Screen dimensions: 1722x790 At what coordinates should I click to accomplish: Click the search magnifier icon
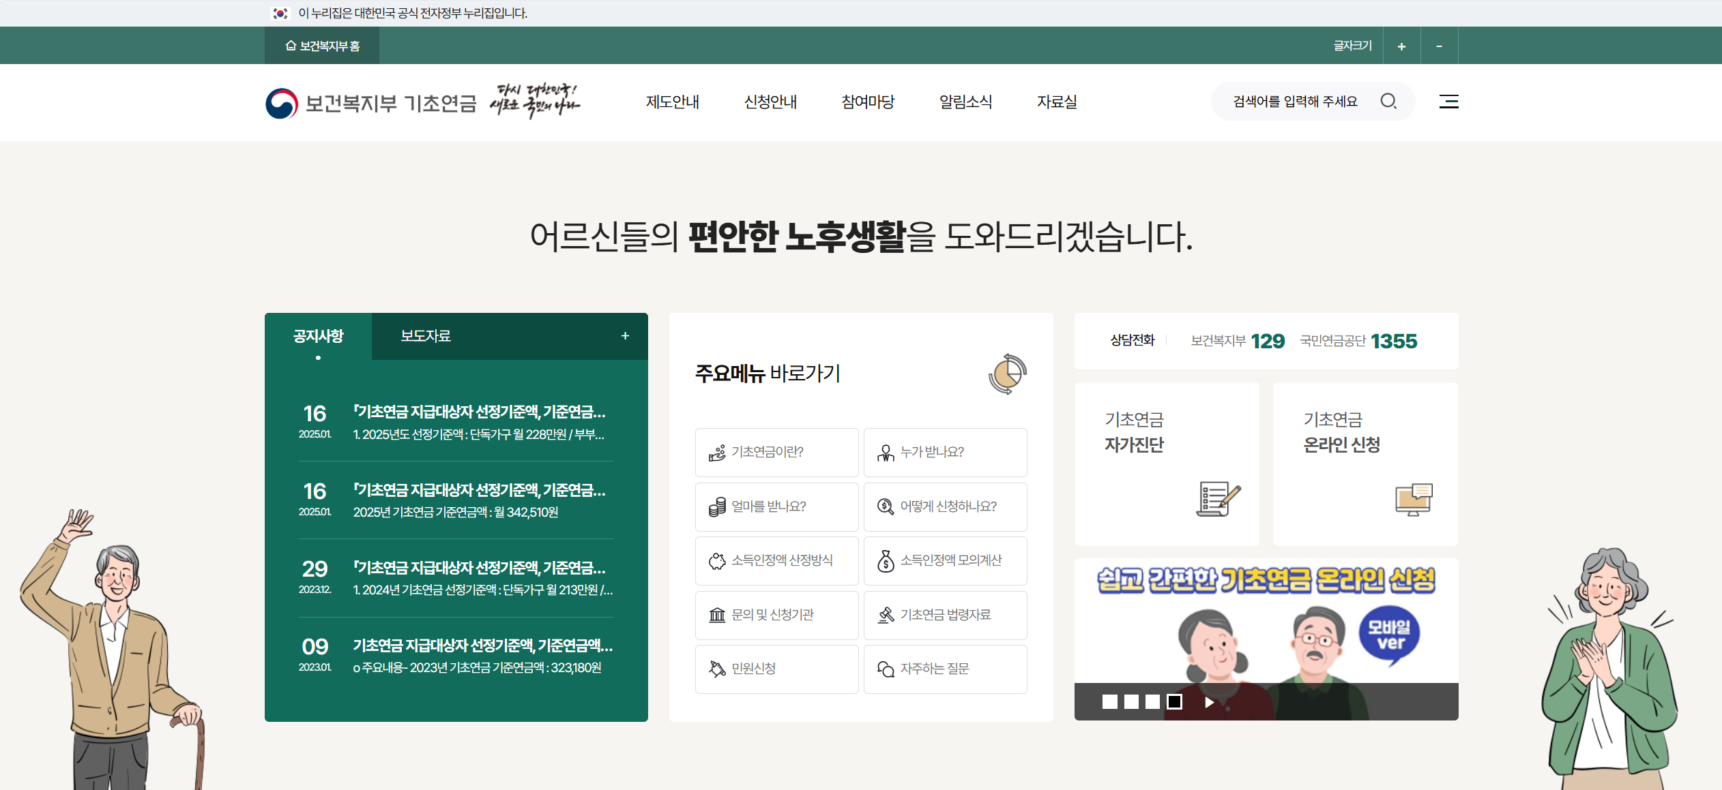tap(1388, 102)
